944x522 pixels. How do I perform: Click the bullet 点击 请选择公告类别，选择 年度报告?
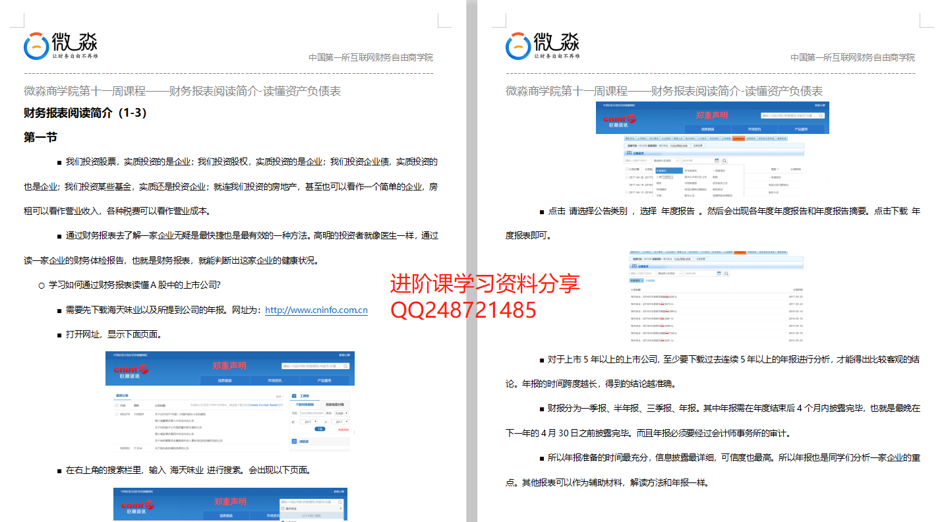729,211
